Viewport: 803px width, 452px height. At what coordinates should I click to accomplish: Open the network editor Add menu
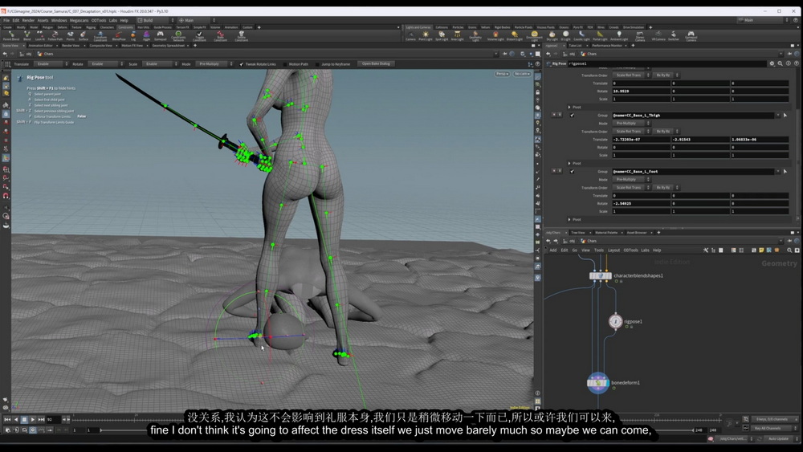[x=553, y=250]
